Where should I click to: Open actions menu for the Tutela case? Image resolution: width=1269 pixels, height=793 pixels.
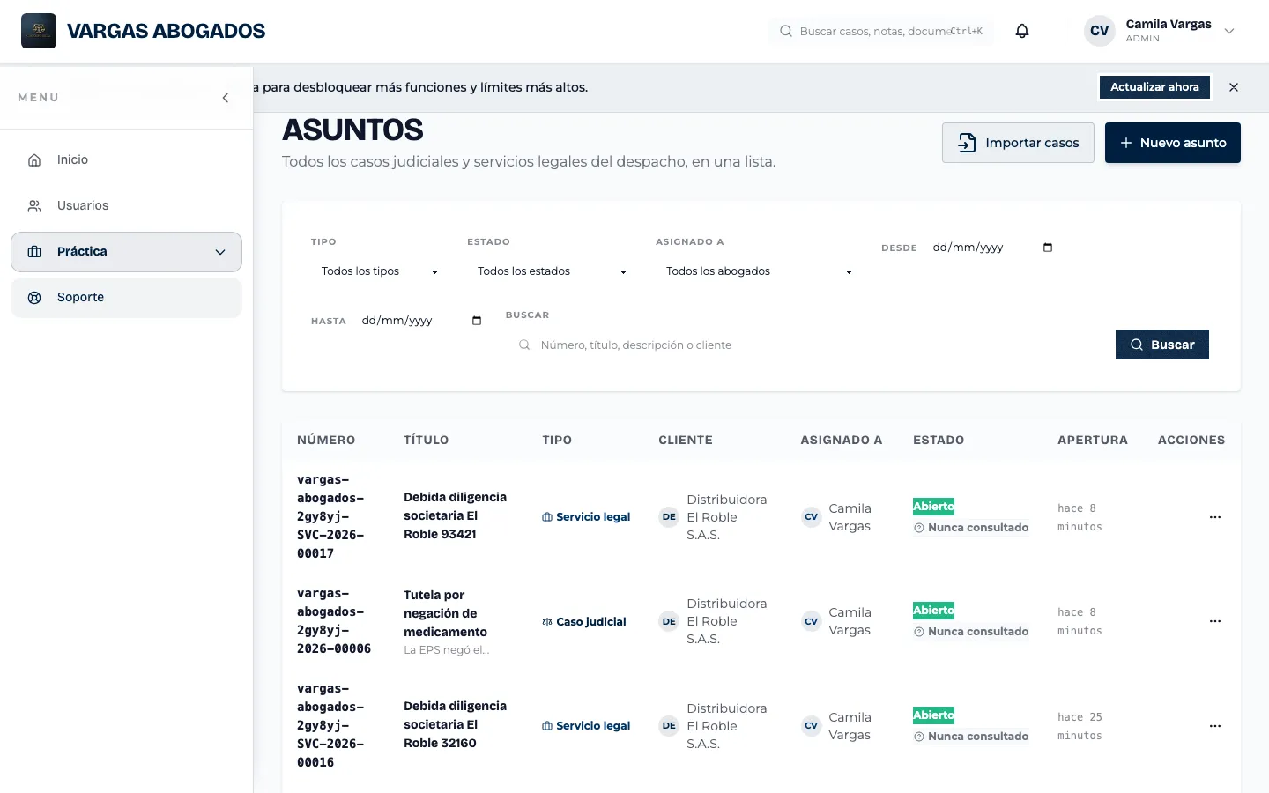click(1215, 621)
